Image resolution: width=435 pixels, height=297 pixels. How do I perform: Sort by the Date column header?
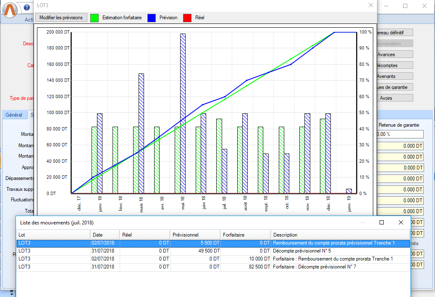click(105, 235)
